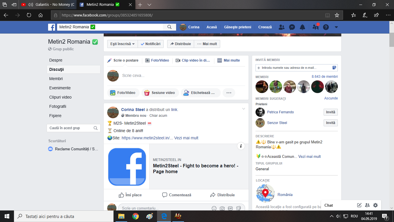Select Foto/Video composer tab
Image resolution: width=394 pixels, height=222 pixels.
pyautogui.click(x=157, y=60)
